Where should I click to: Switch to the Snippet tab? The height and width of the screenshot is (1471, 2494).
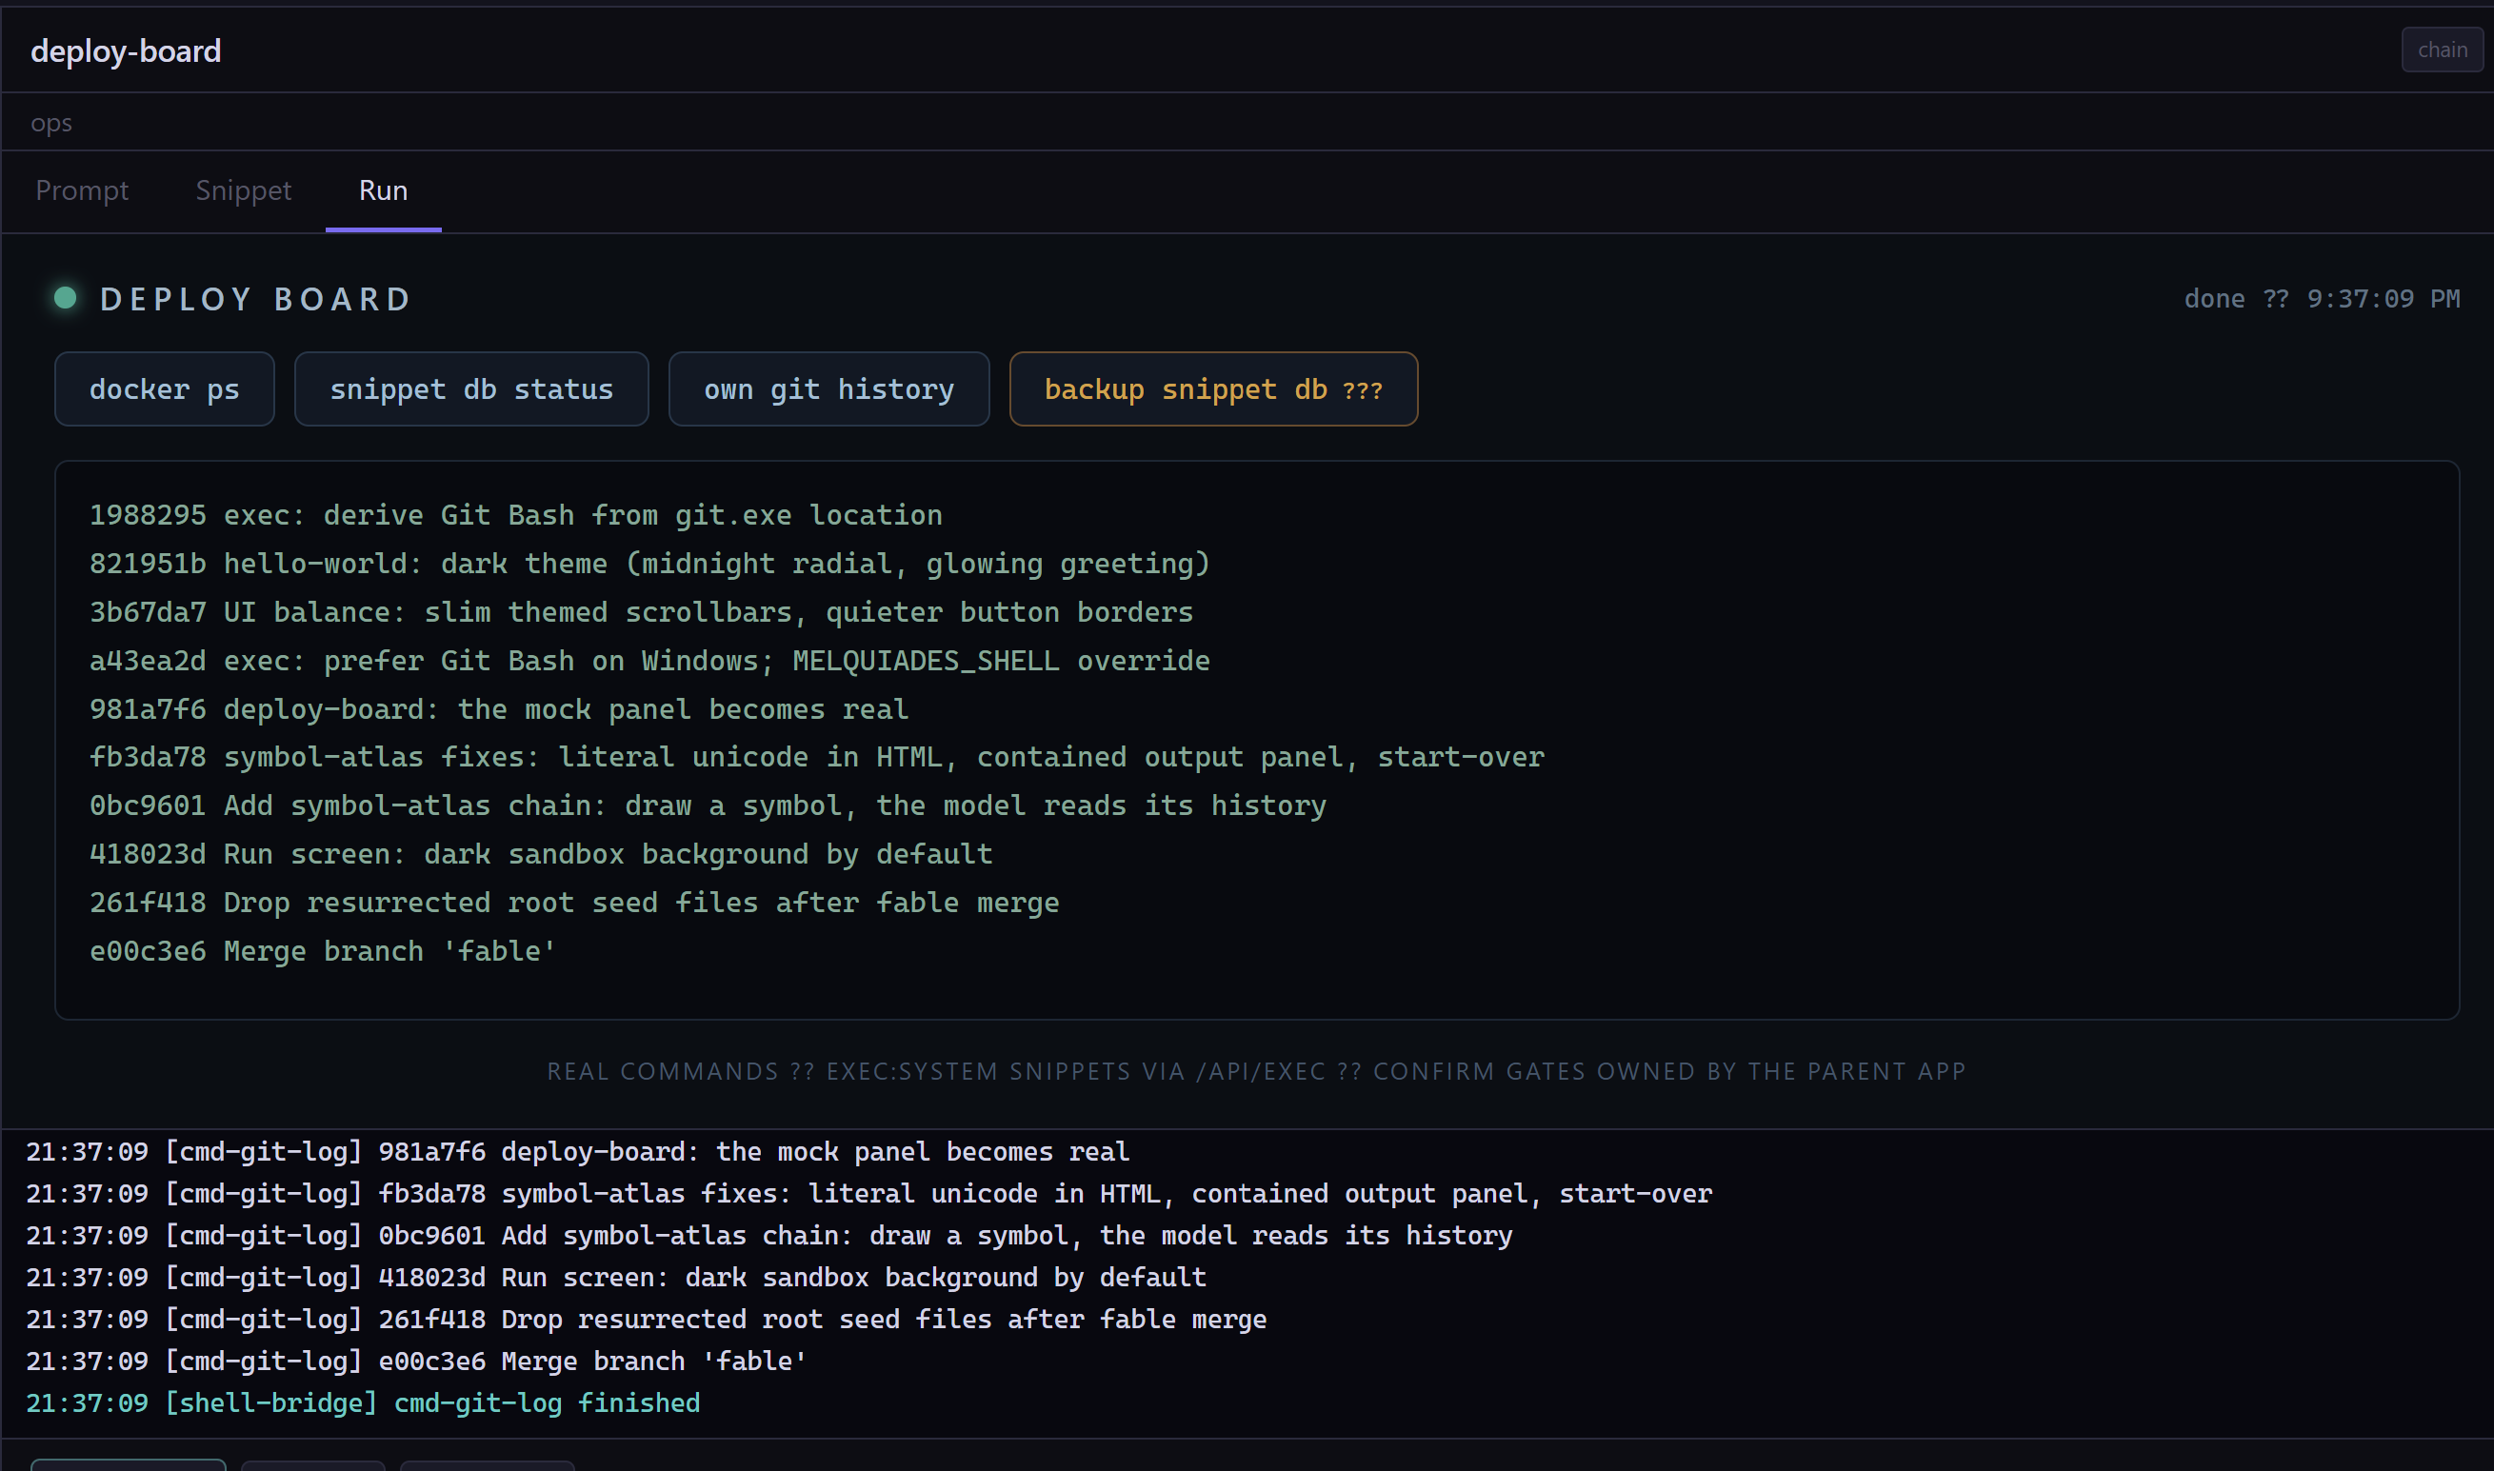tap(244, 190)
